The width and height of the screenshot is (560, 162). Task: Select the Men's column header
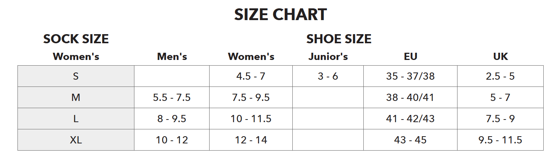(x=172, y=57)
